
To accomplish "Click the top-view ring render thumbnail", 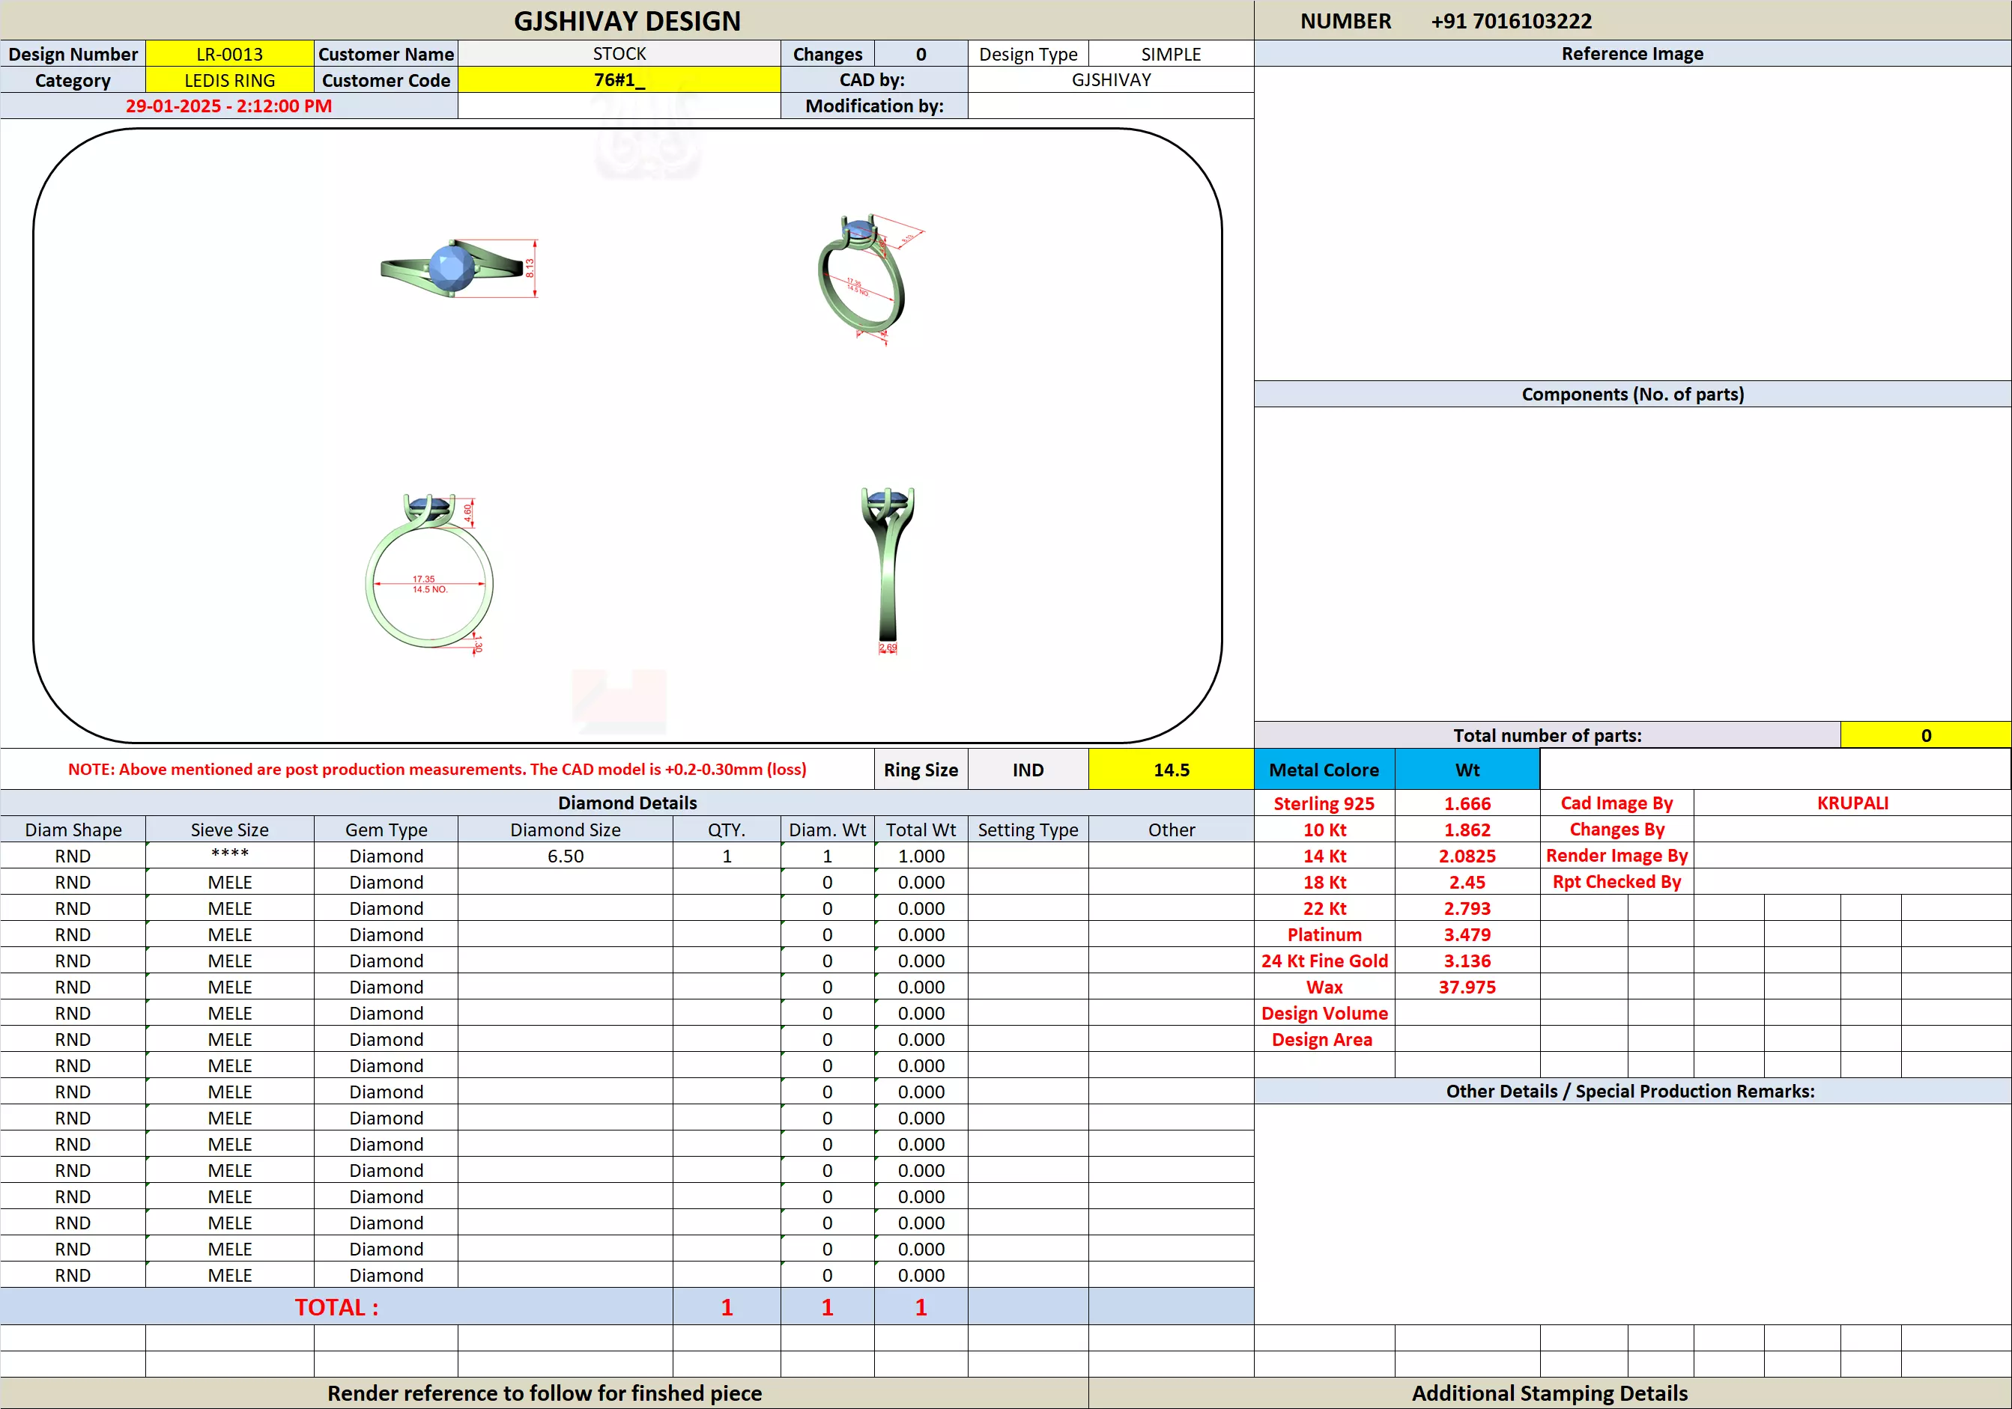I will pyautogui.click(x=455, y=268).
